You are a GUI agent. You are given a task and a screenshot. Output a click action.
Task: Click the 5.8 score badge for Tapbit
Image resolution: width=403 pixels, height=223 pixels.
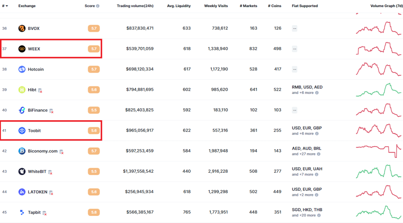[x=94, y=212]
